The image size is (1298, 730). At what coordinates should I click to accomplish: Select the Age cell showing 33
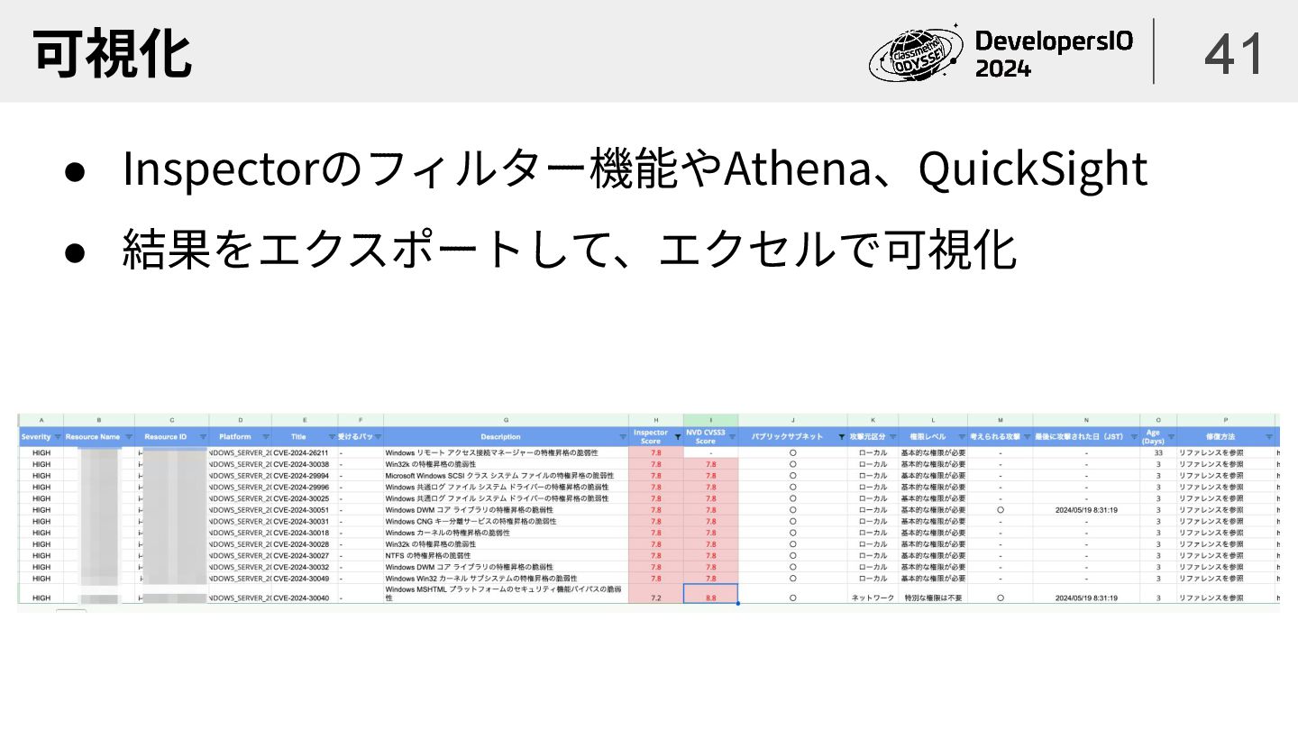[1158, 452]
